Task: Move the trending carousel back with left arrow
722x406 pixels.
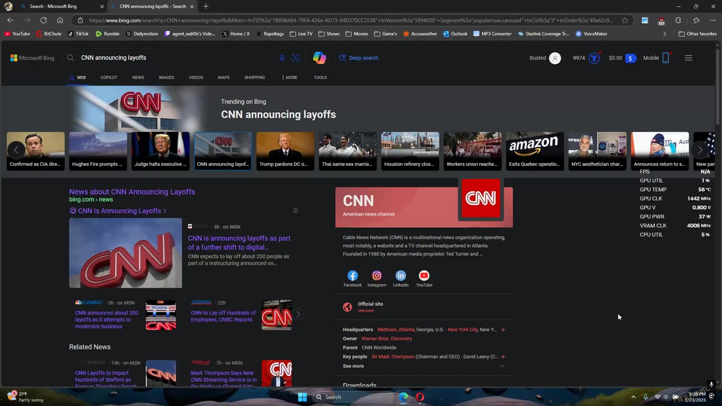Action: tap(16, 150)
